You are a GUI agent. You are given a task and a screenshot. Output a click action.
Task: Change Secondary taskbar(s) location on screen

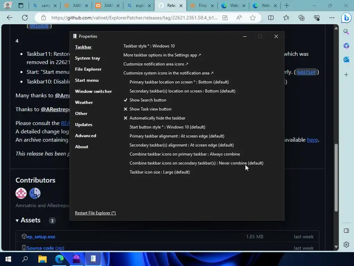pos(183,91)
